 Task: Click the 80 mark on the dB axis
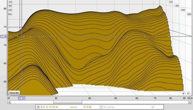[5, 9]
